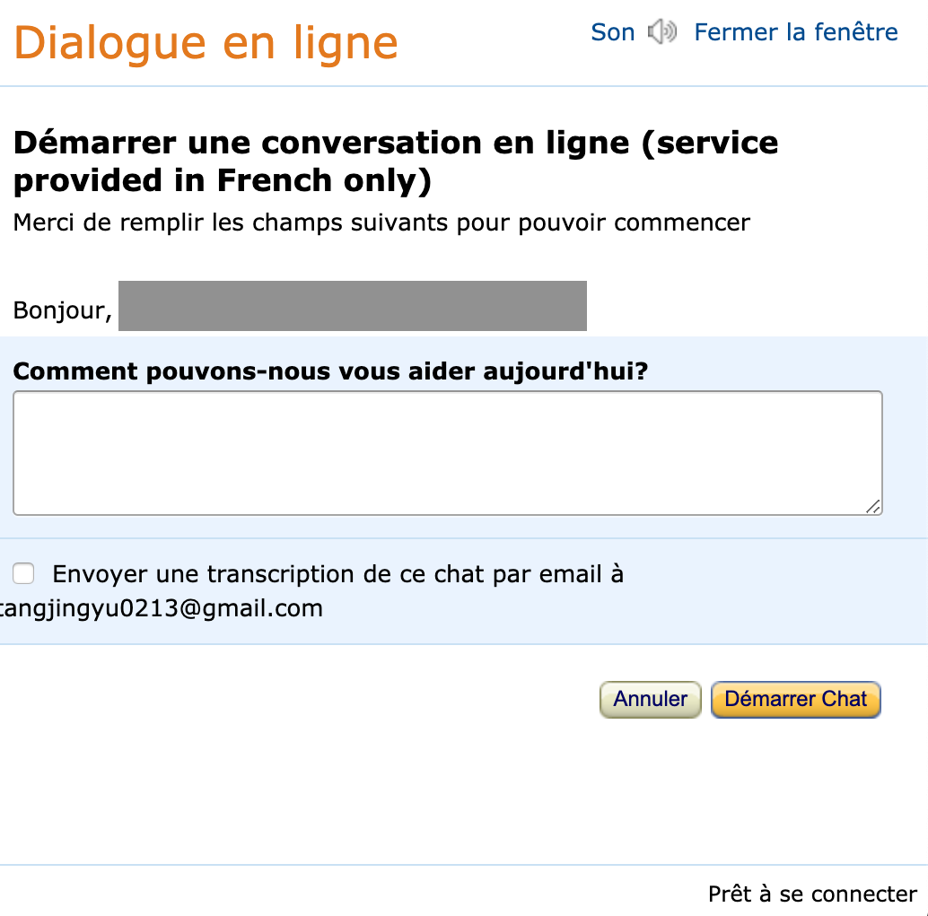Click the gmail.com email address text

point(161,608)
